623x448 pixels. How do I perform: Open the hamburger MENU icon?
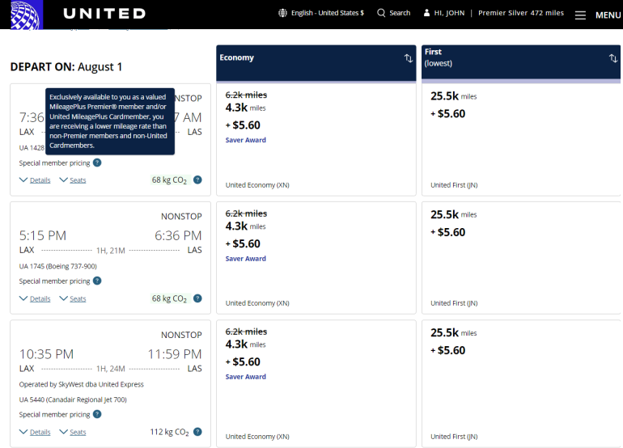(x=580, y=15)
